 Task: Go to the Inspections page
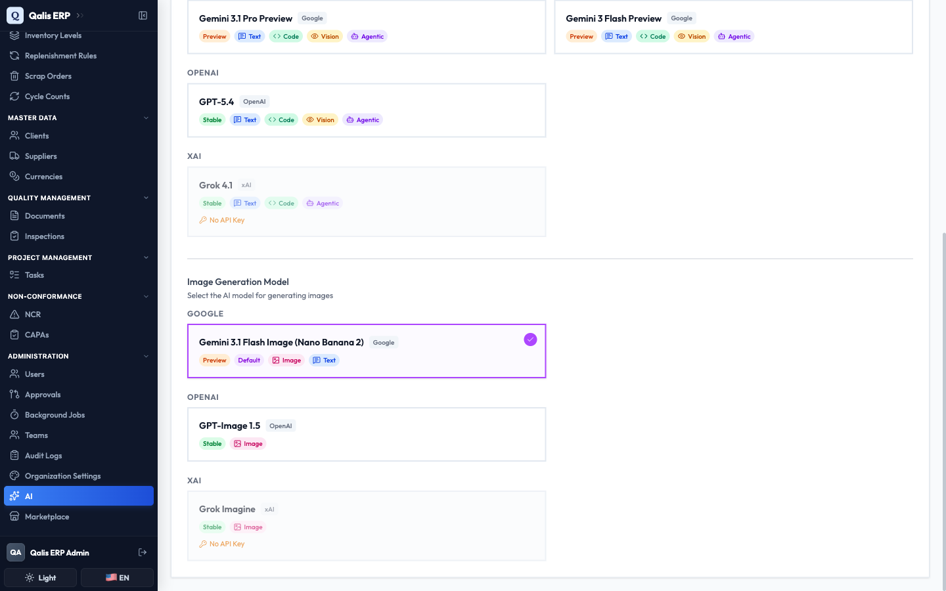click(x=79, y=236)
